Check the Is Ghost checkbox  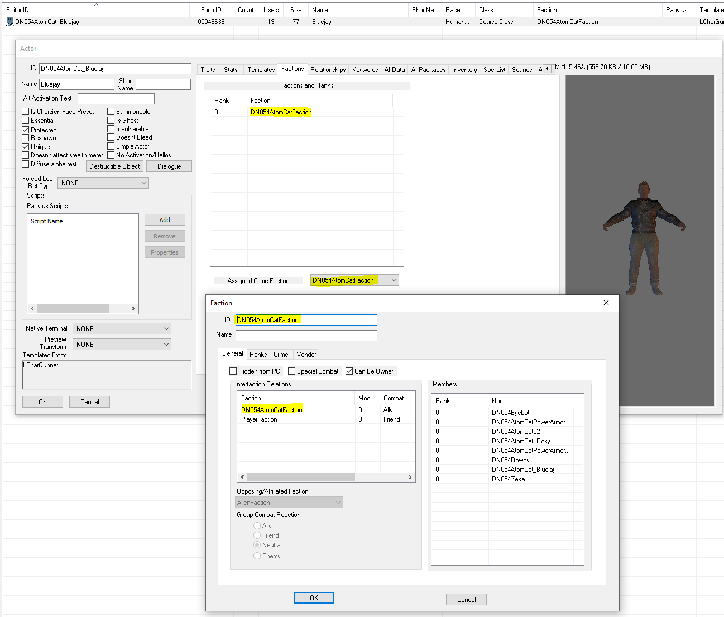coord(111,120)
